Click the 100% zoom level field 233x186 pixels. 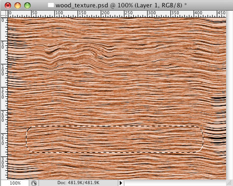[x=15, y=183]
